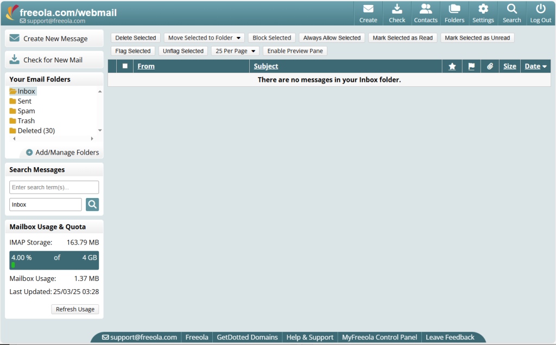This screenshot has width=556, height=345.
Task: Click the Settings gear icon
Action: 483,12
